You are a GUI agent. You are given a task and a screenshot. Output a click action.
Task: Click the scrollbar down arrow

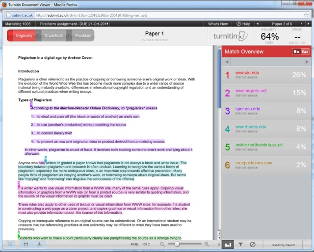(x=219, y=238)
